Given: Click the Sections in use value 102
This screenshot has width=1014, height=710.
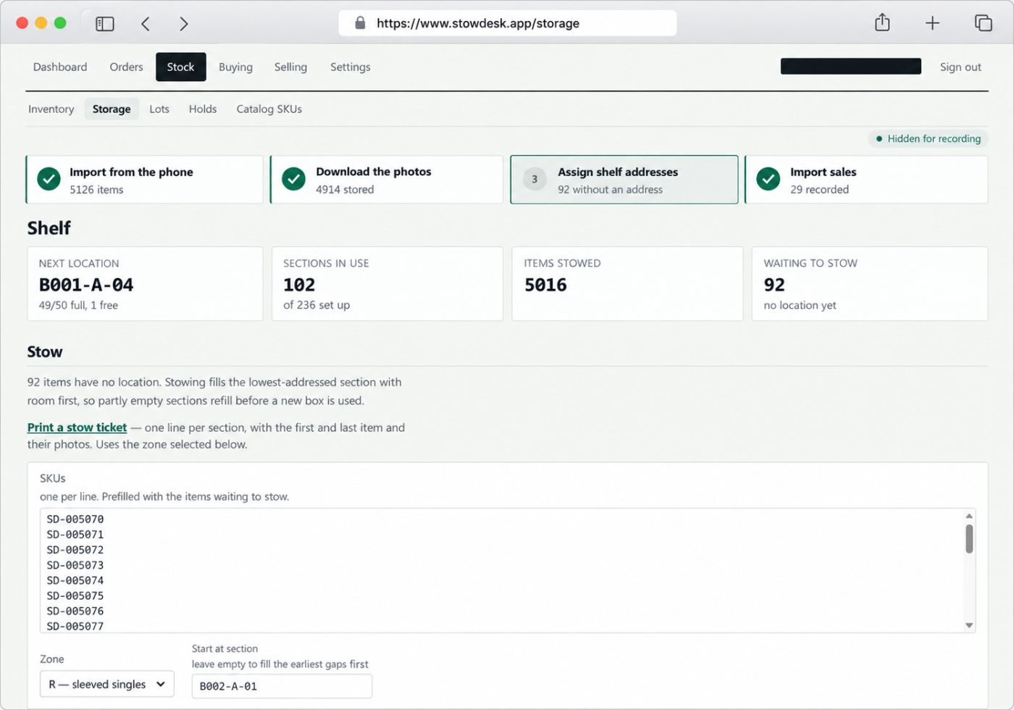Looking at the screenshot, I should 299,285.
